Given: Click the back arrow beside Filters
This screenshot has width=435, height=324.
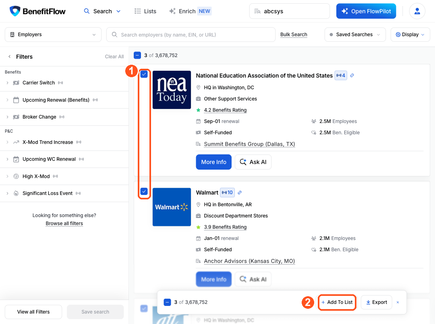Looking at the screenshot, I should coord(9,57).
